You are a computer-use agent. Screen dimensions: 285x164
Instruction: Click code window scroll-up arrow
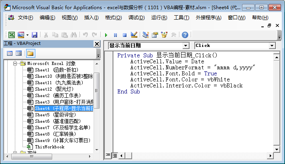coord(277,57)
